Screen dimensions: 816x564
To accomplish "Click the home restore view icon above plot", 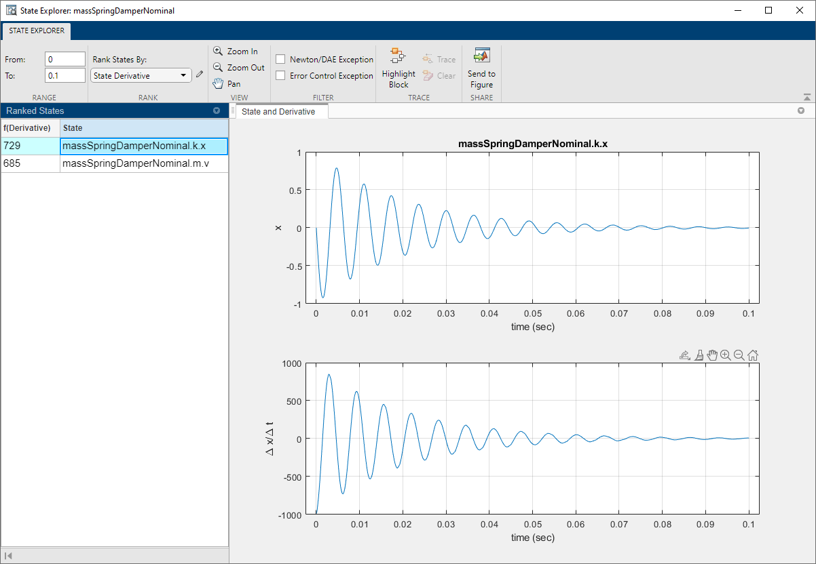I will click(753, 355).
